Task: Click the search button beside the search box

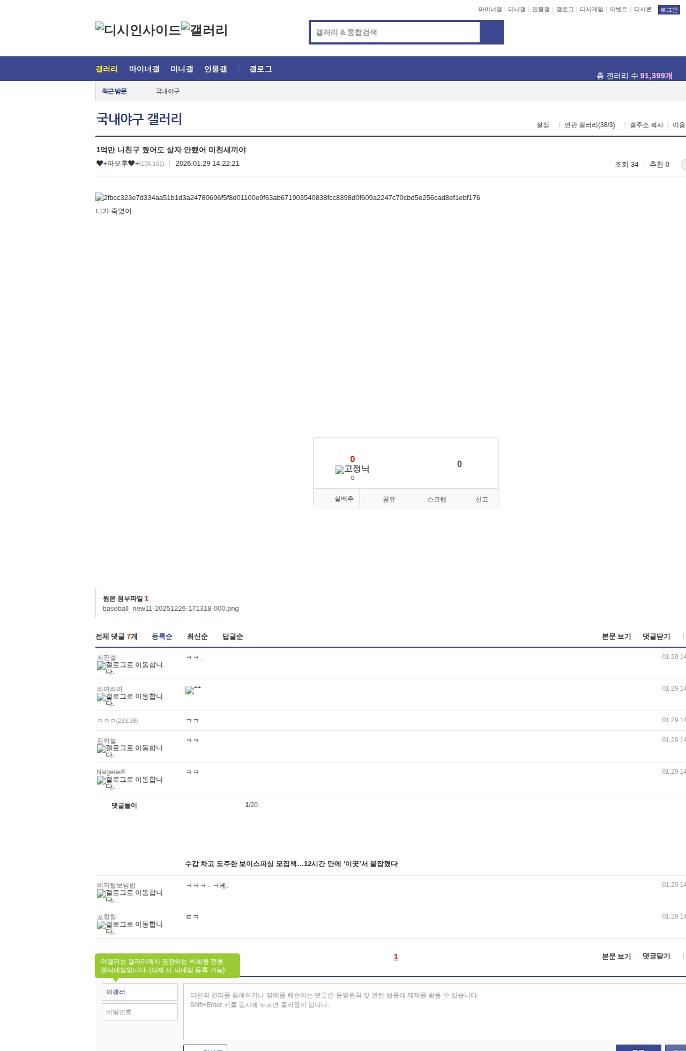Action: pos(491,32)
